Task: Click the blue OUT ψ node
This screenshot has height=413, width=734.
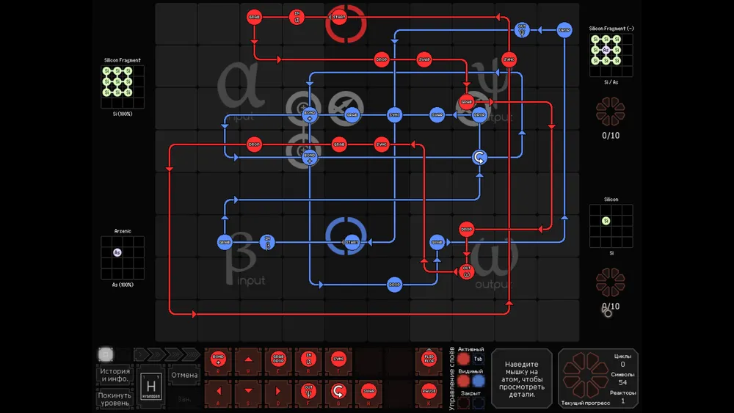Action: click(x=522, y=30)
